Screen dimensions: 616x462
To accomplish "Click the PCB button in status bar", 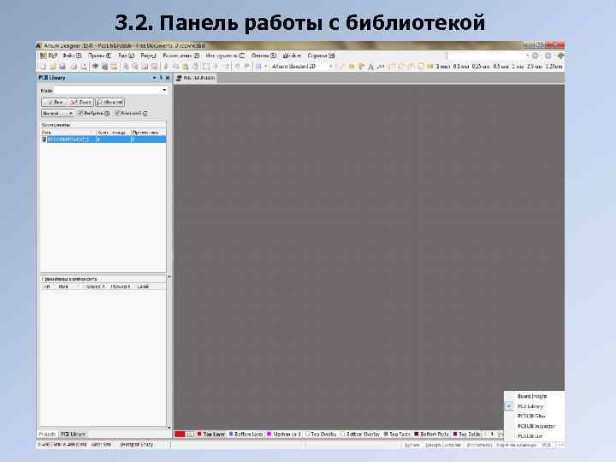I will (x=547, y=445).
